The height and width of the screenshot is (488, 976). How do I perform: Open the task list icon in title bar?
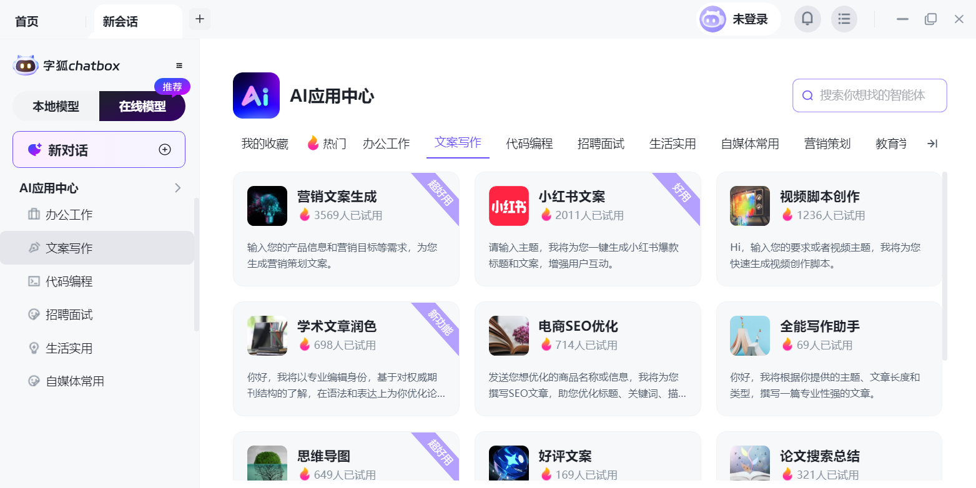[844, 19]
